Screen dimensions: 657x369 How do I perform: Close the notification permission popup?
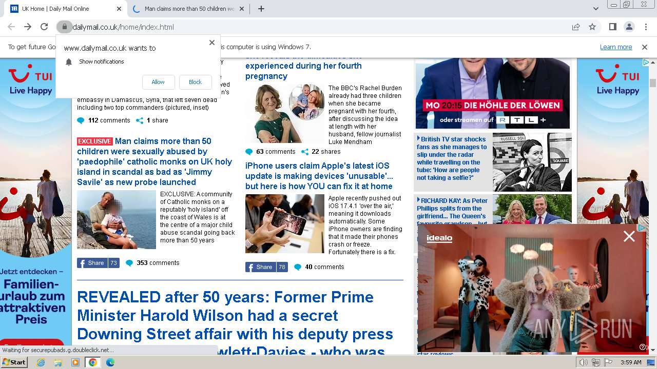211,43
